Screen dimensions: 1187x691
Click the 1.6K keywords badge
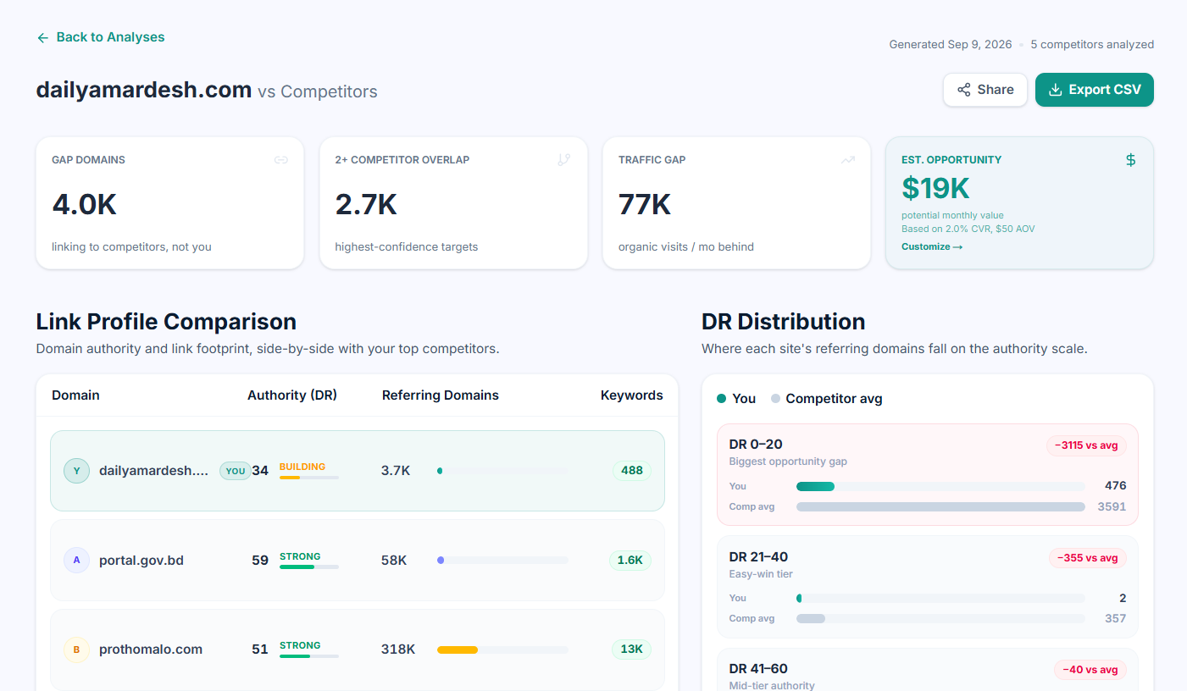click(630, 561)
